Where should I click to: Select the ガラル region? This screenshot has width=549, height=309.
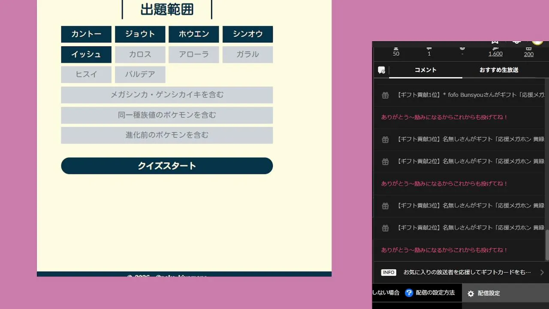click(x=247, y=55)
